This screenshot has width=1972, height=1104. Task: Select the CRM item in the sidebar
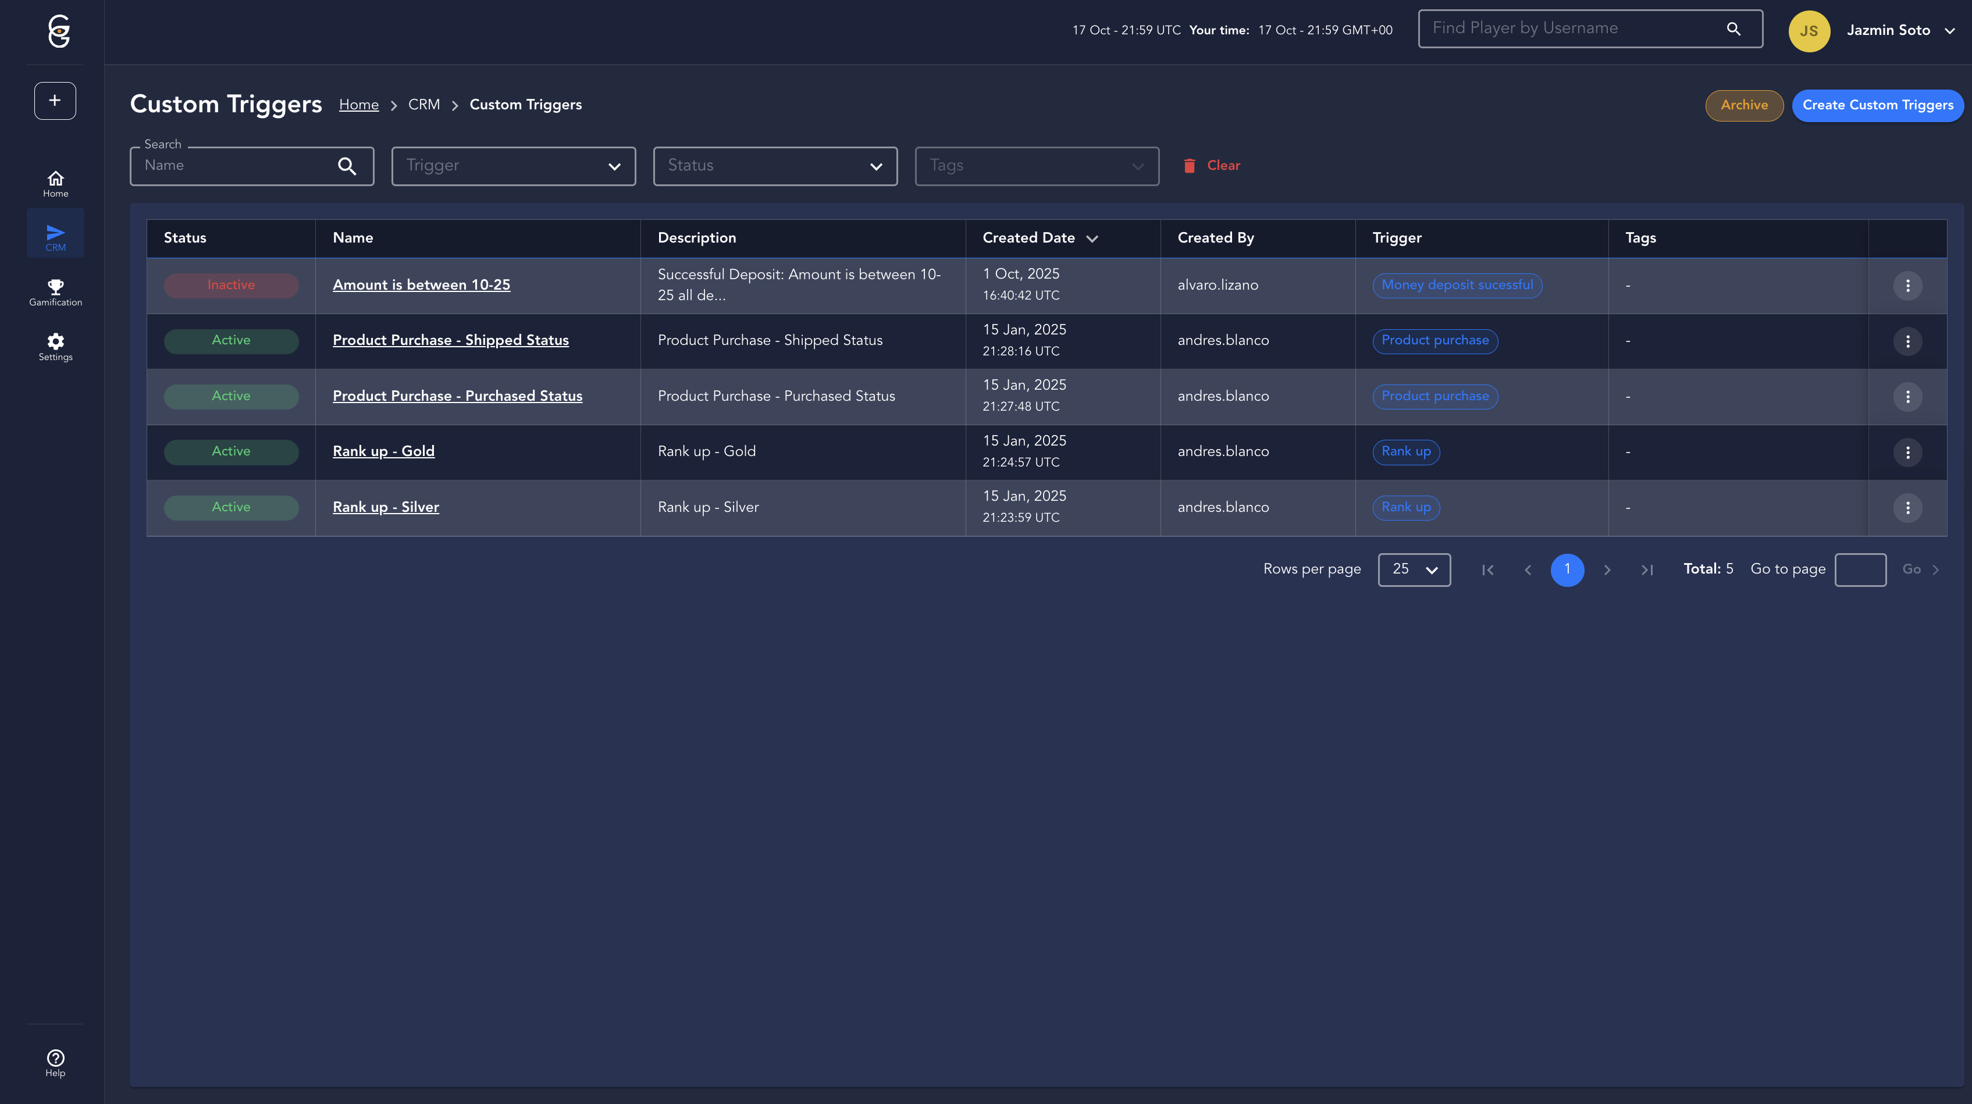[55, 237]
